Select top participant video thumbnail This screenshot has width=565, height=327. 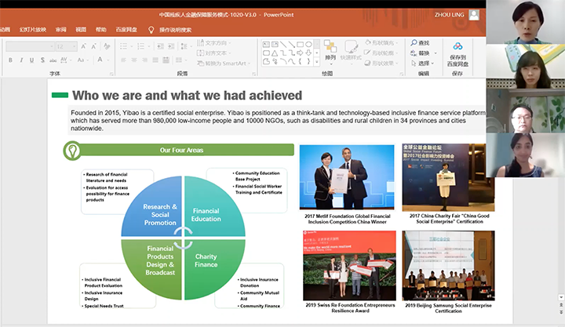525,22
